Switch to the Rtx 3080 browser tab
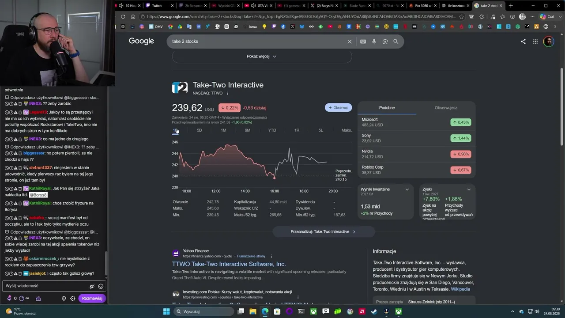565x318 pixels. (x=422, y=6)
